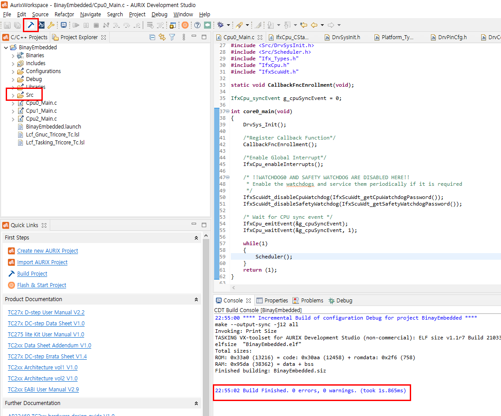Open Project Explorer view menu dots
Viewport: 501px width, 416px height.
click(184, 37)
